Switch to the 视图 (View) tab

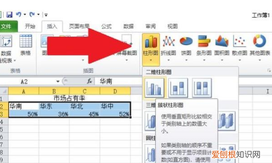coord(172,26)
